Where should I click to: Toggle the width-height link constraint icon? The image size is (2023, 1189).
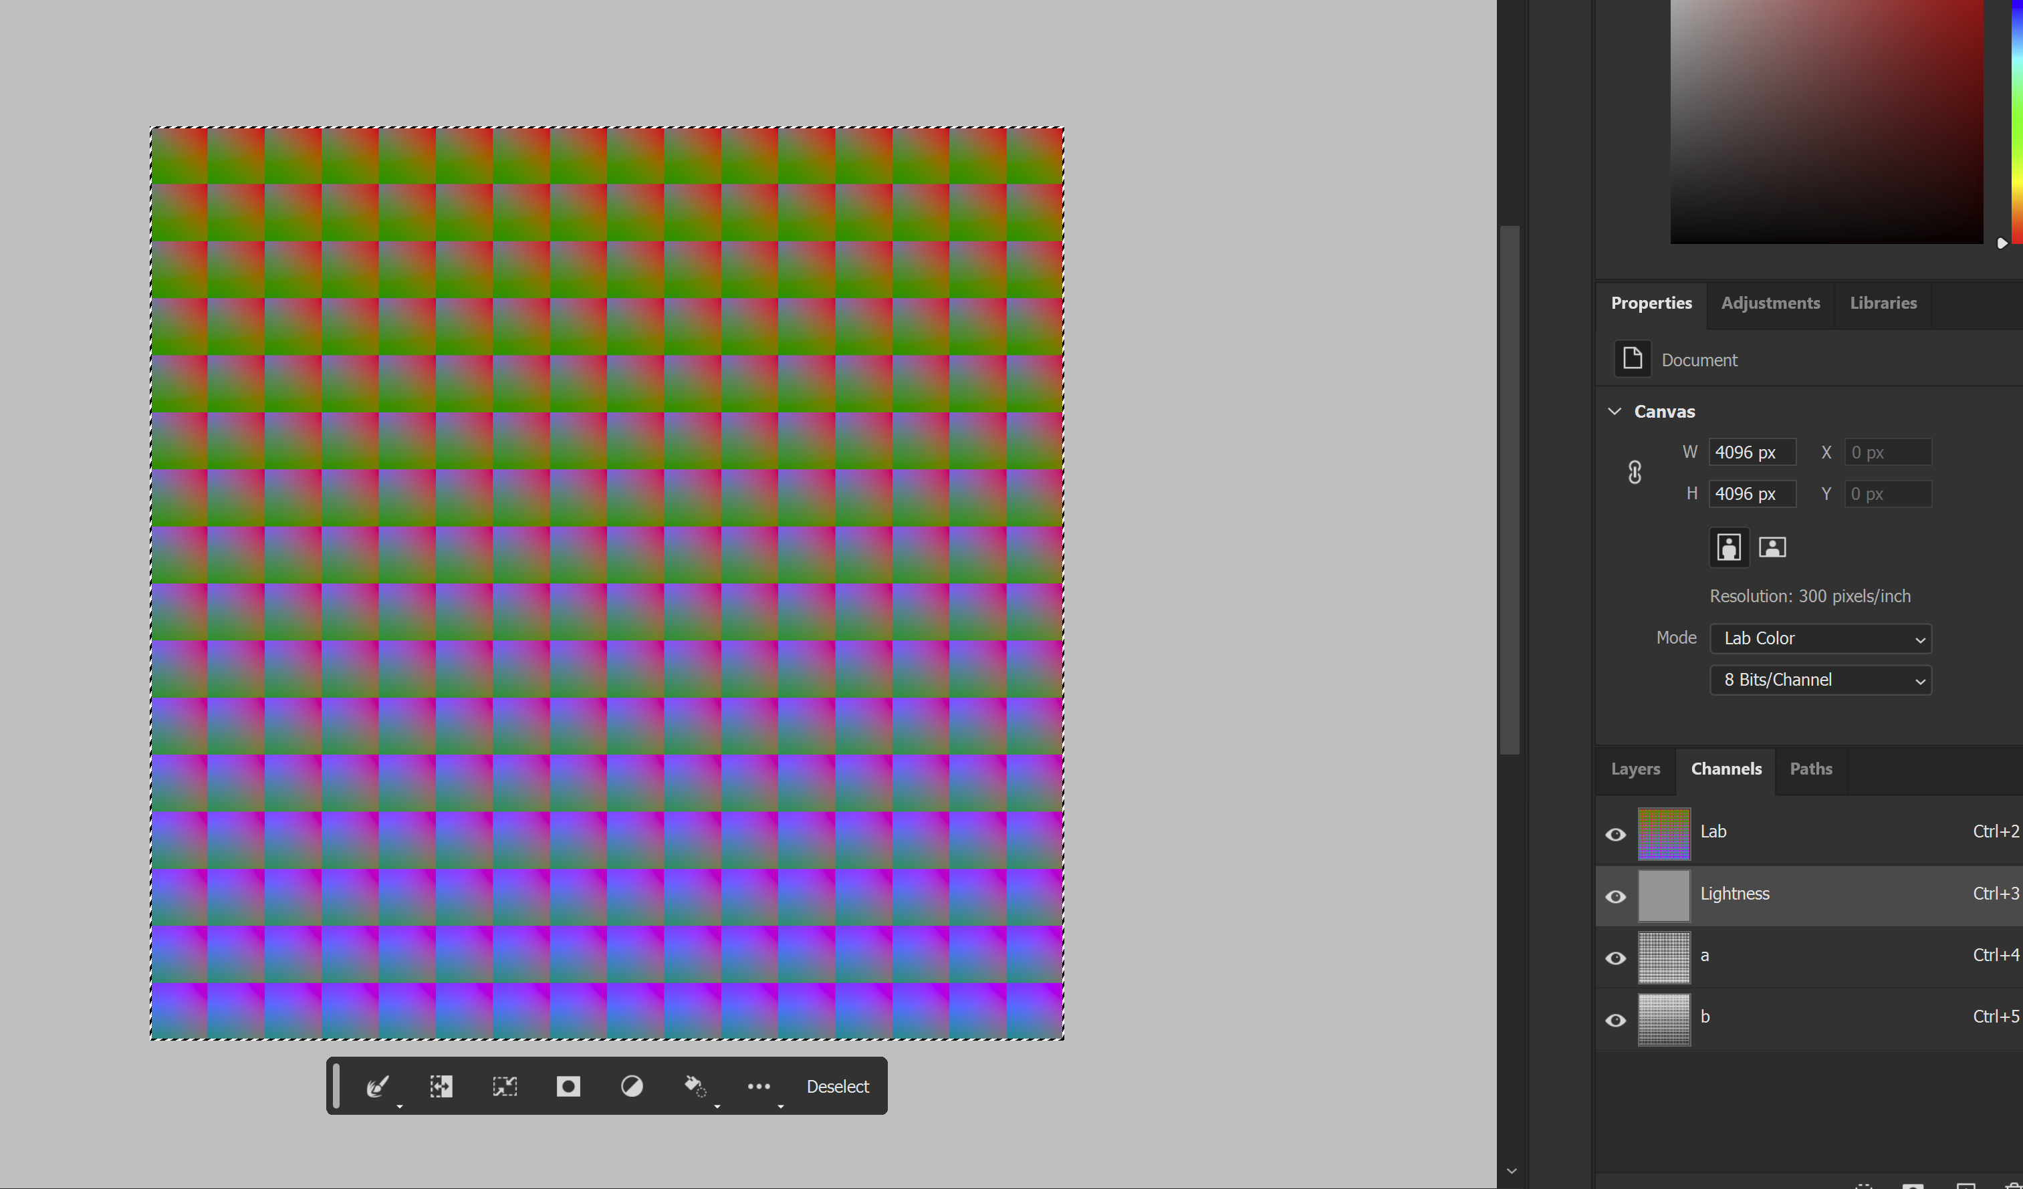1635,473
